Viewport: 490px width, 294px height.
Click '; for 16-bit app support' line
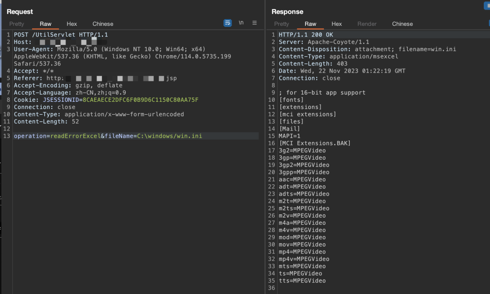(322, 92)
